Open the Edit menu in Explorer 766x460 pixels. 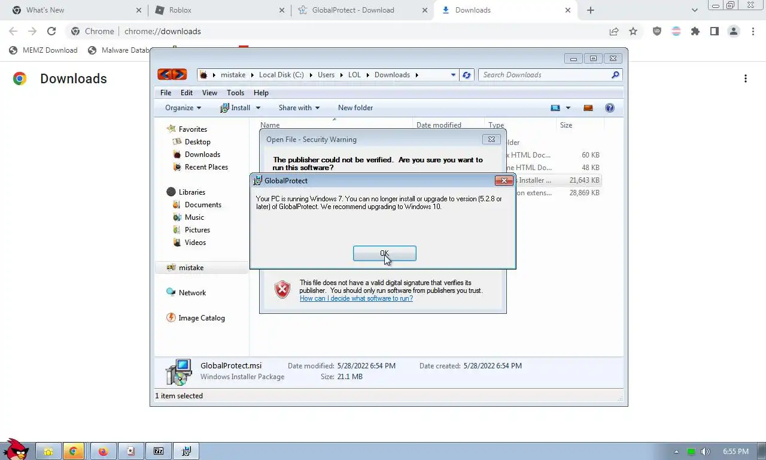(x=187, y=93)
